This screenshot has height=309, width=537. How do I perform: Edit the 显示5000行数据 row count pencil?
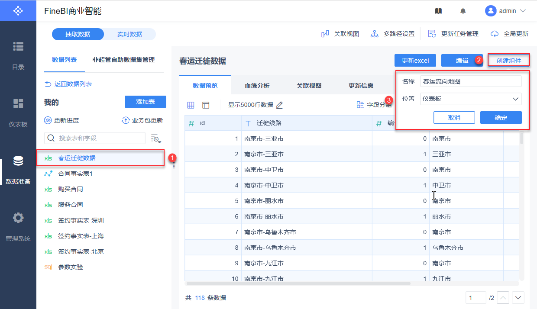click(280, 105)
